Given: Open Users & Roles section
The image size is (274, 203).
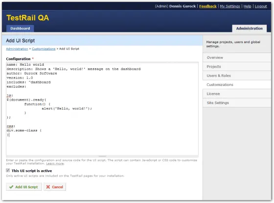Looking at the screenshot, I should 237,76.
